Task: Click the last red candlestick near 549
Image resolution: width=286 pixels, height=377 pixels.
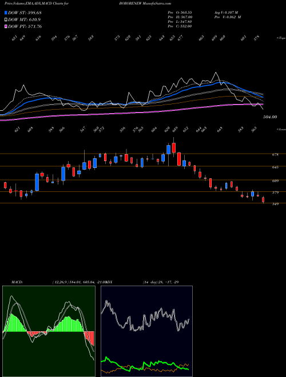Action: click(x=263, y=199)
